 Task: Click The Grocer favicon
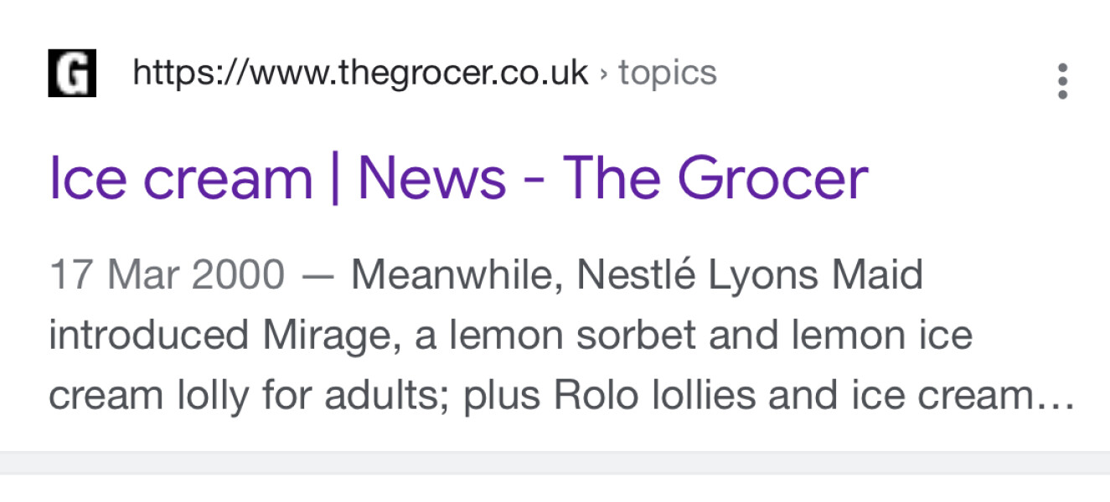pos(72,74)
